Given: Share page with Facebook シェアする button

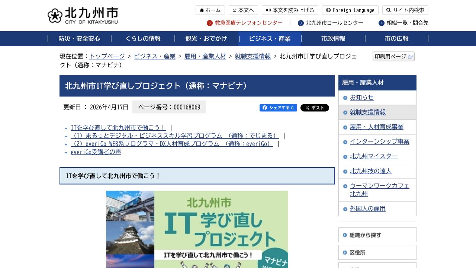Looking at the screenshot, I should (x=278, y=108).
